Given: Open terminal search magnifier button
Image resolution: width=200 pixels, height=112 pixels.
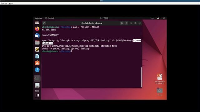Looking at the screenshot, I should [122, 23].
